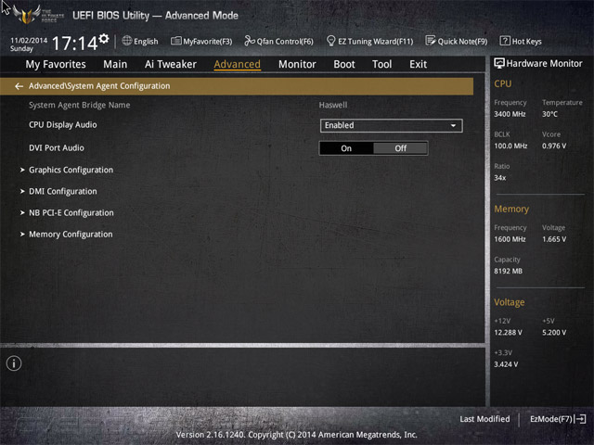Click the Capacity 8192 MB value
This screenshot has height=445, width=594.
(509, 271)
